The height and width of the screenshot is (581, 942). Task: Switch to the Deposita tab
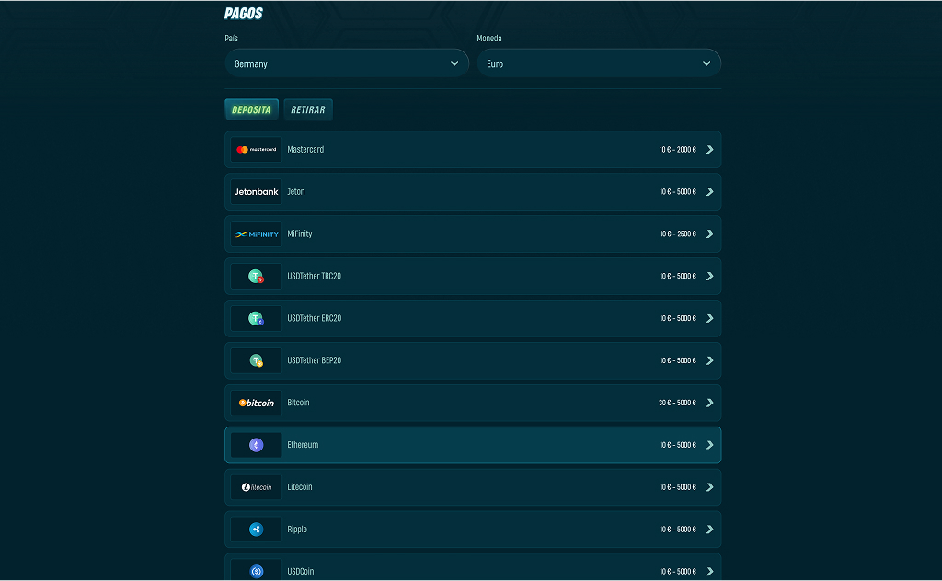251,109
